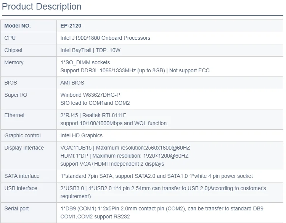Click the Realtek RTL8111F text line
This screenshot has height=223, width=286.
click(x=98, y=115)
